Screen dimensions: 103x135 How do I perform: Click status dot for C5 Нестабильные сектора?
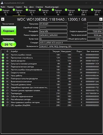tap(3, 99)
